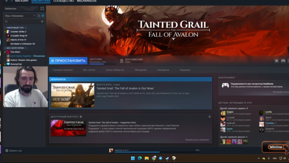Click NuBLeR's friend avatar
This screenshot has height=163, width=289.
[223, 124]
